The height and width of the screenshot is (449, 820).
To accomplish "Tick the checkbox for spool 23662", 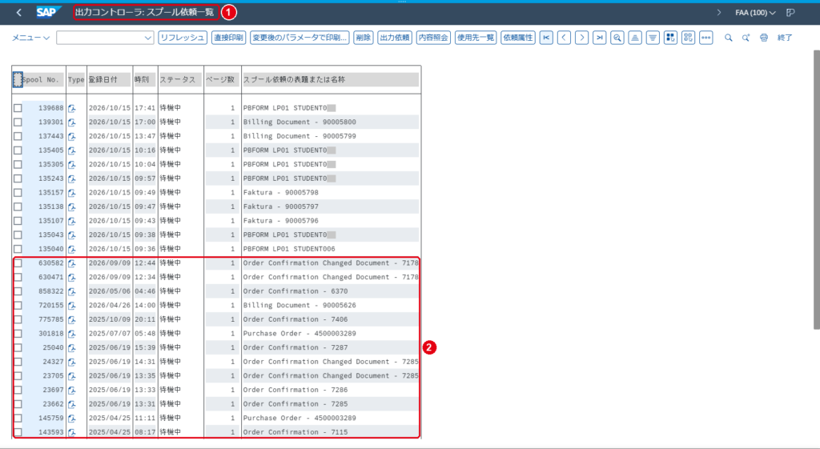I will pos(18,404).
